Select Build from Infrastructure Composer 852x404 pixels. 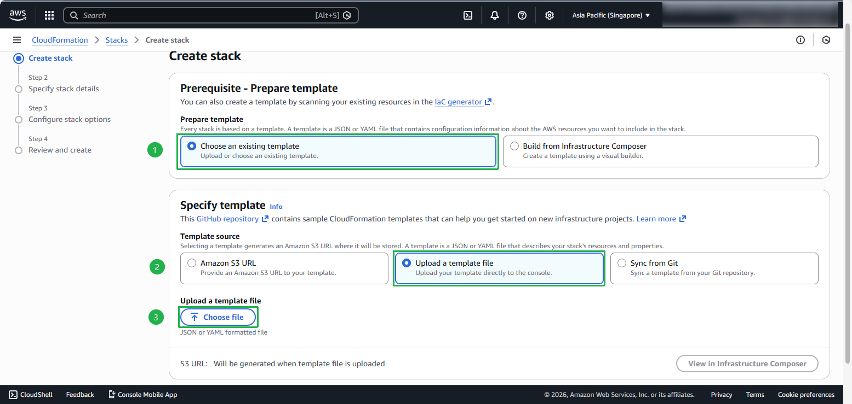514,146
